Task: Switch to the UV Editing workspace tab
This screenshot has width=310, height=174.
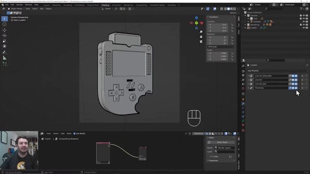Action: click(x=79, y=5)
